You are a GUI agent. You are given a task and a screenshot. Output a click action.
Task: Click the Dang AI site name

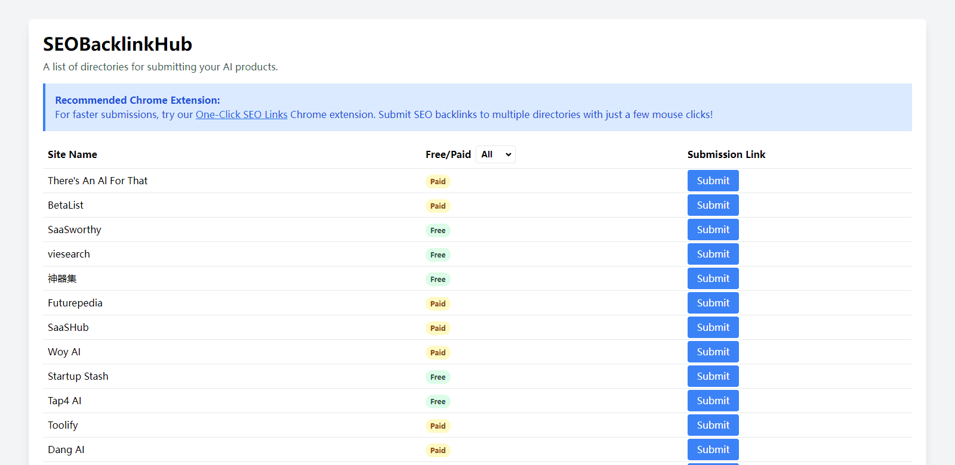[66, 449]
